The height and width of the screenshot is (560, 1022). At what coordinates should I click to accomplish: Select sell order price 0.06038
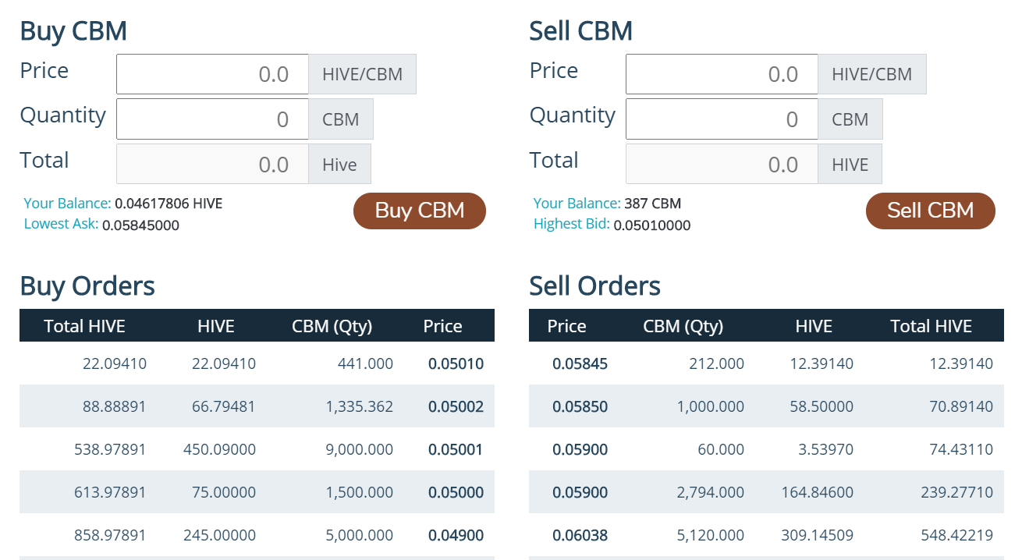point(580,535)
